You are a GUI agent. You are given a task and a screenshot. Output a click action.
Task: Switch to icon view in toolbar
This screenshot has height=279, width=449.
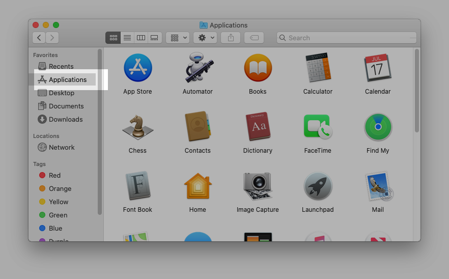tap(113, 38)
